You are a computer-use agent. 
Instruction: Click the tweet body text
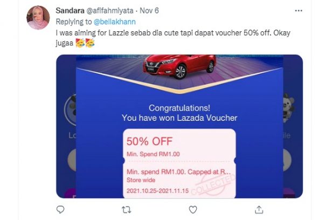click(x=173, y=38)
